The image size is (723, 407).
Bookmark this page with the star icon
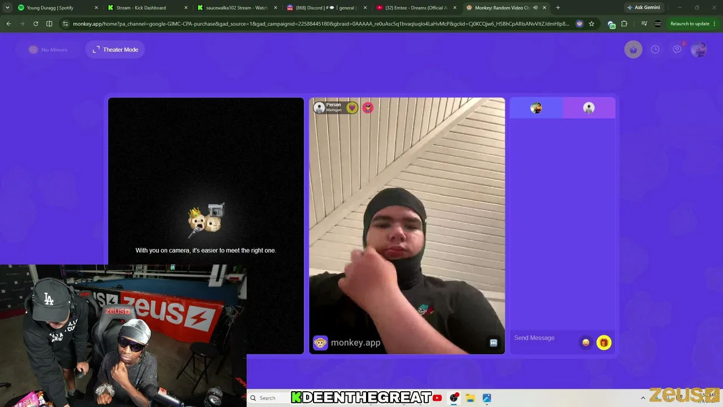click(591, 24)
